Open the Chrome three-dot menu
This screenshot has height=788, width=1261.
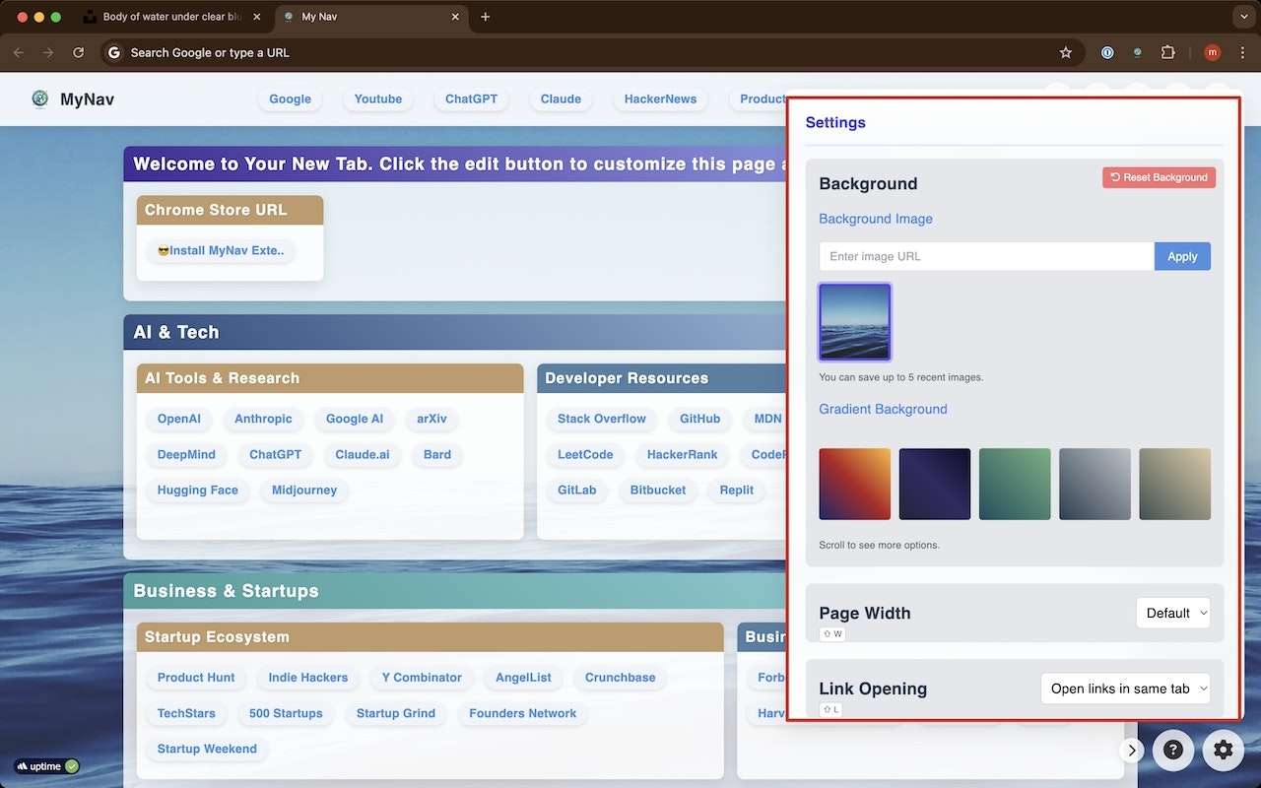coord(1242,52)
